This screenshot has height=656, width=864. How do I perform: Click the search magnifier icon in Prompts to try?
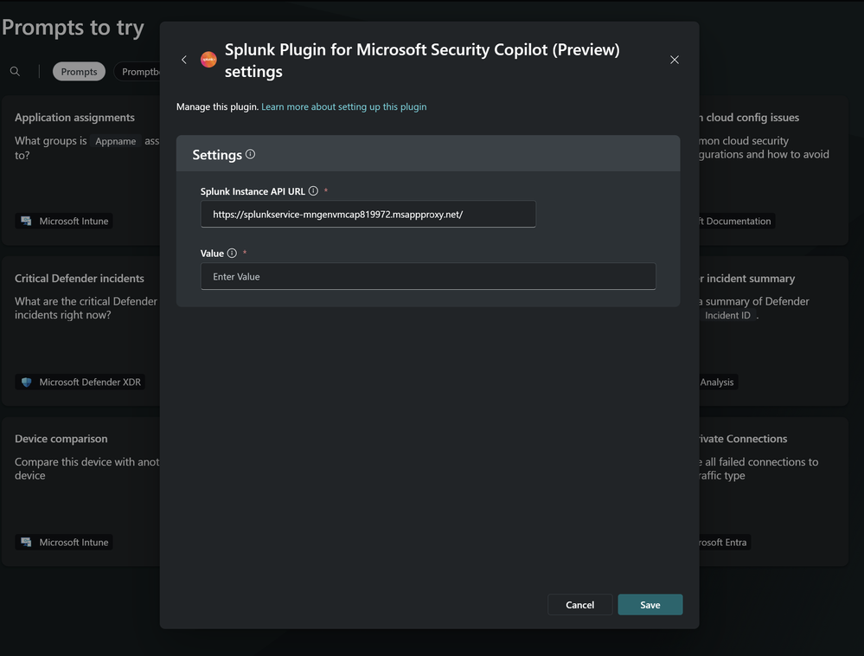16,72
